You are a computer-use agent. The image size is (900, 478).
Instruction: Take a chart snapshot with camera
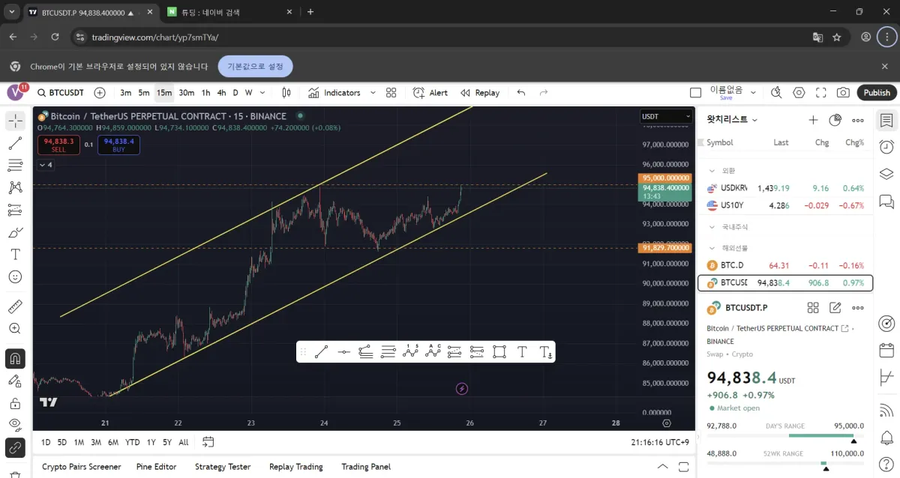[x=844, y=93]
